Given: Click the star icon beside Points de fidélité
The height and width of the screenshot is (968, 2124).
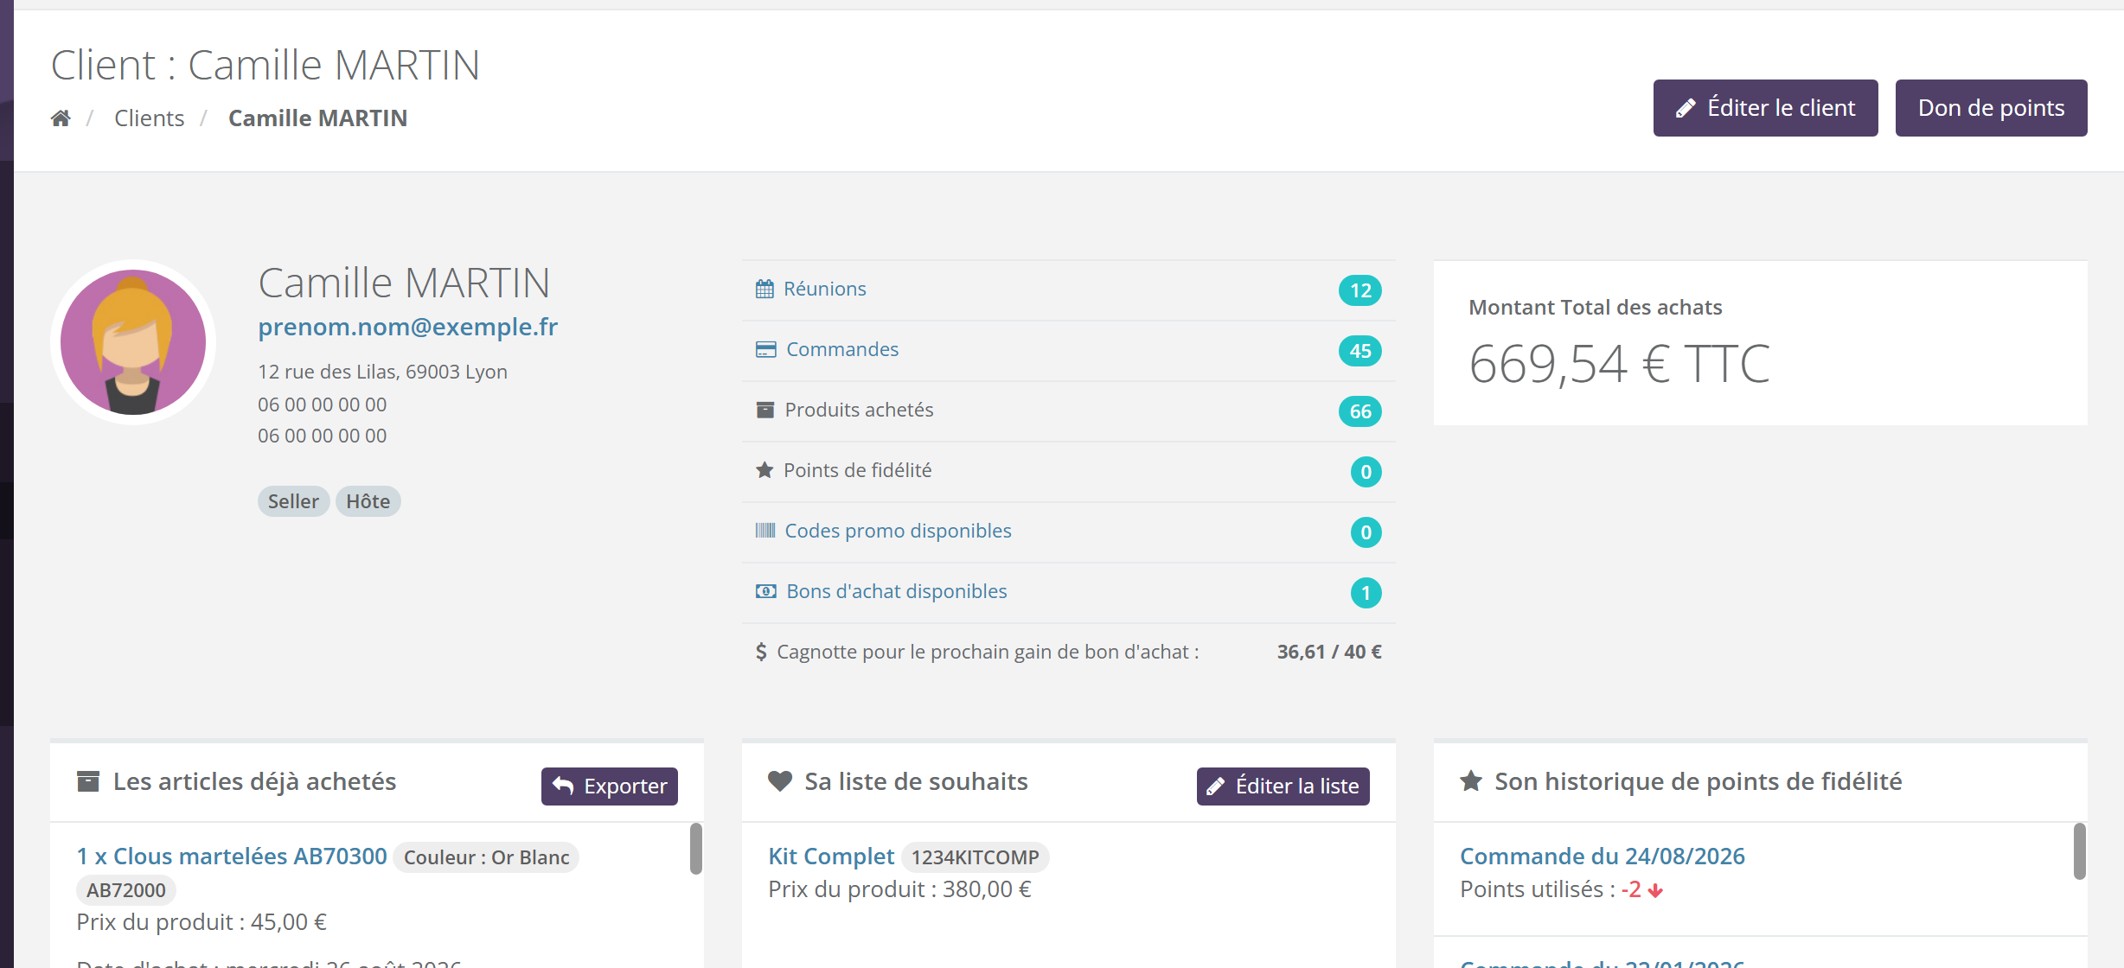Looking at the screenshot, I should [765, 470].
